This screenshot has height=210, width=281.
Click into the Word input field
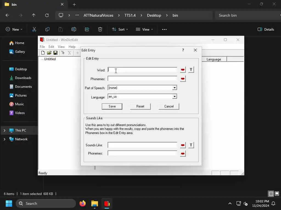tap(142, 70)
